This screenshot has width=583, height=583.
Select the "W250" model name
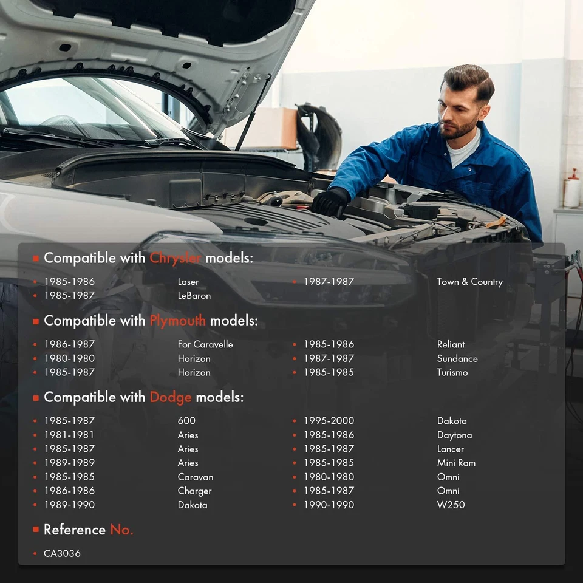coord(451,505)
